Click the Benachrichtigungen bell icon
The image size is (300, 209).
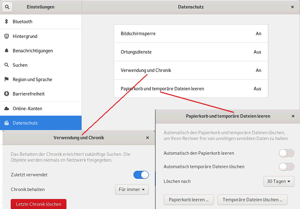7,51
